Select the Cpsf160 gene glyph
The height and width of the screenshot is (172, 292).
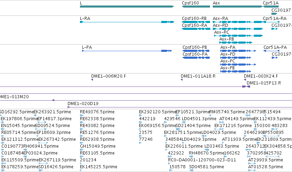click(196, 7)
